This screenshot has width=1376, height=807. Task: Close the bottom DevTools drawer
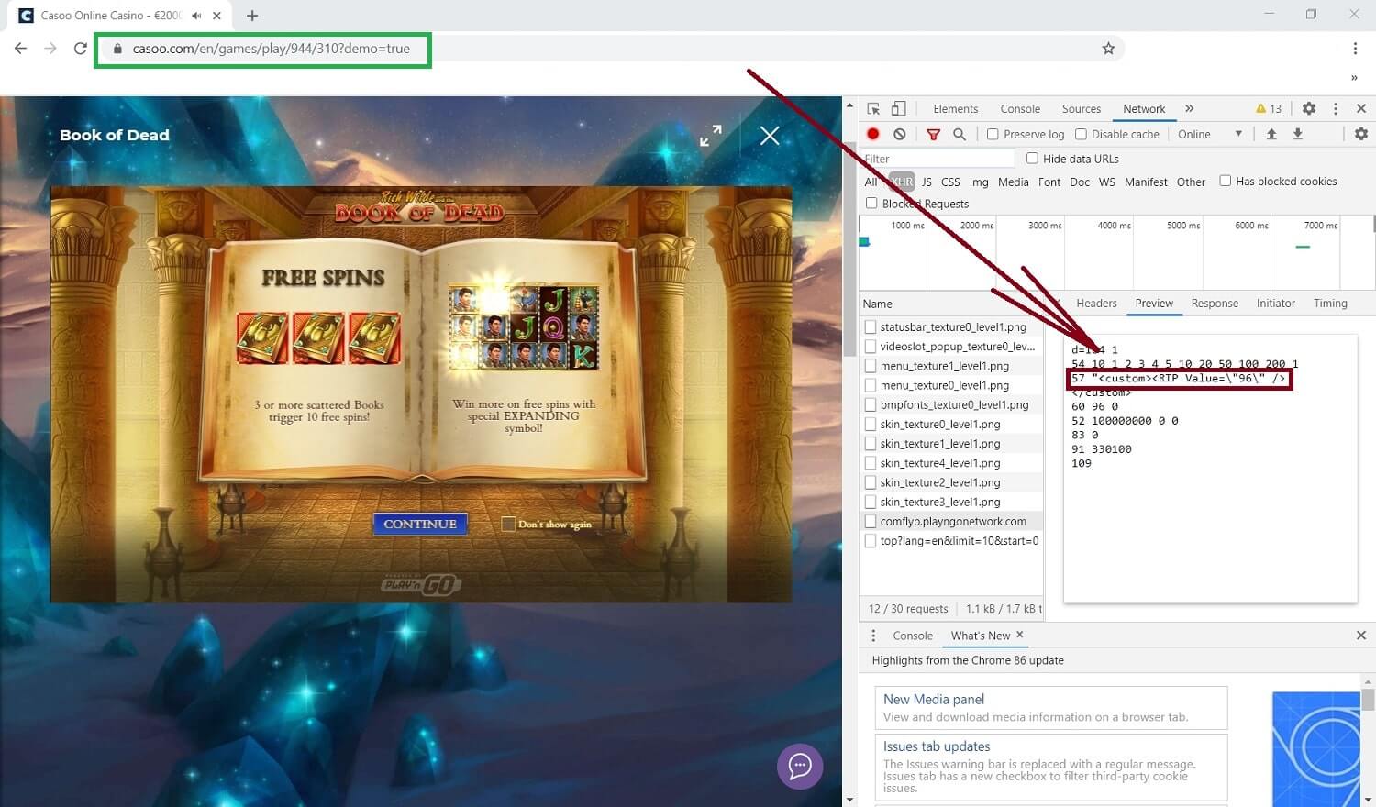click(1361, 636)
